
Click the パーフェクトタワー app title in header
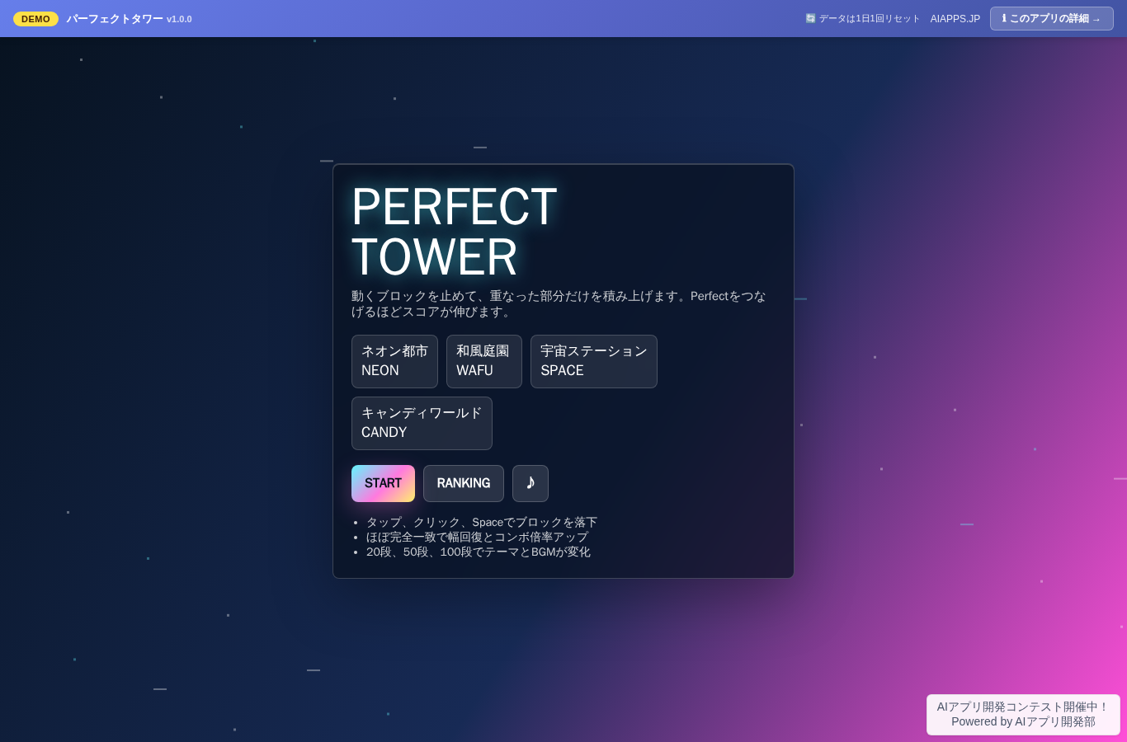[x=115, y=18]
